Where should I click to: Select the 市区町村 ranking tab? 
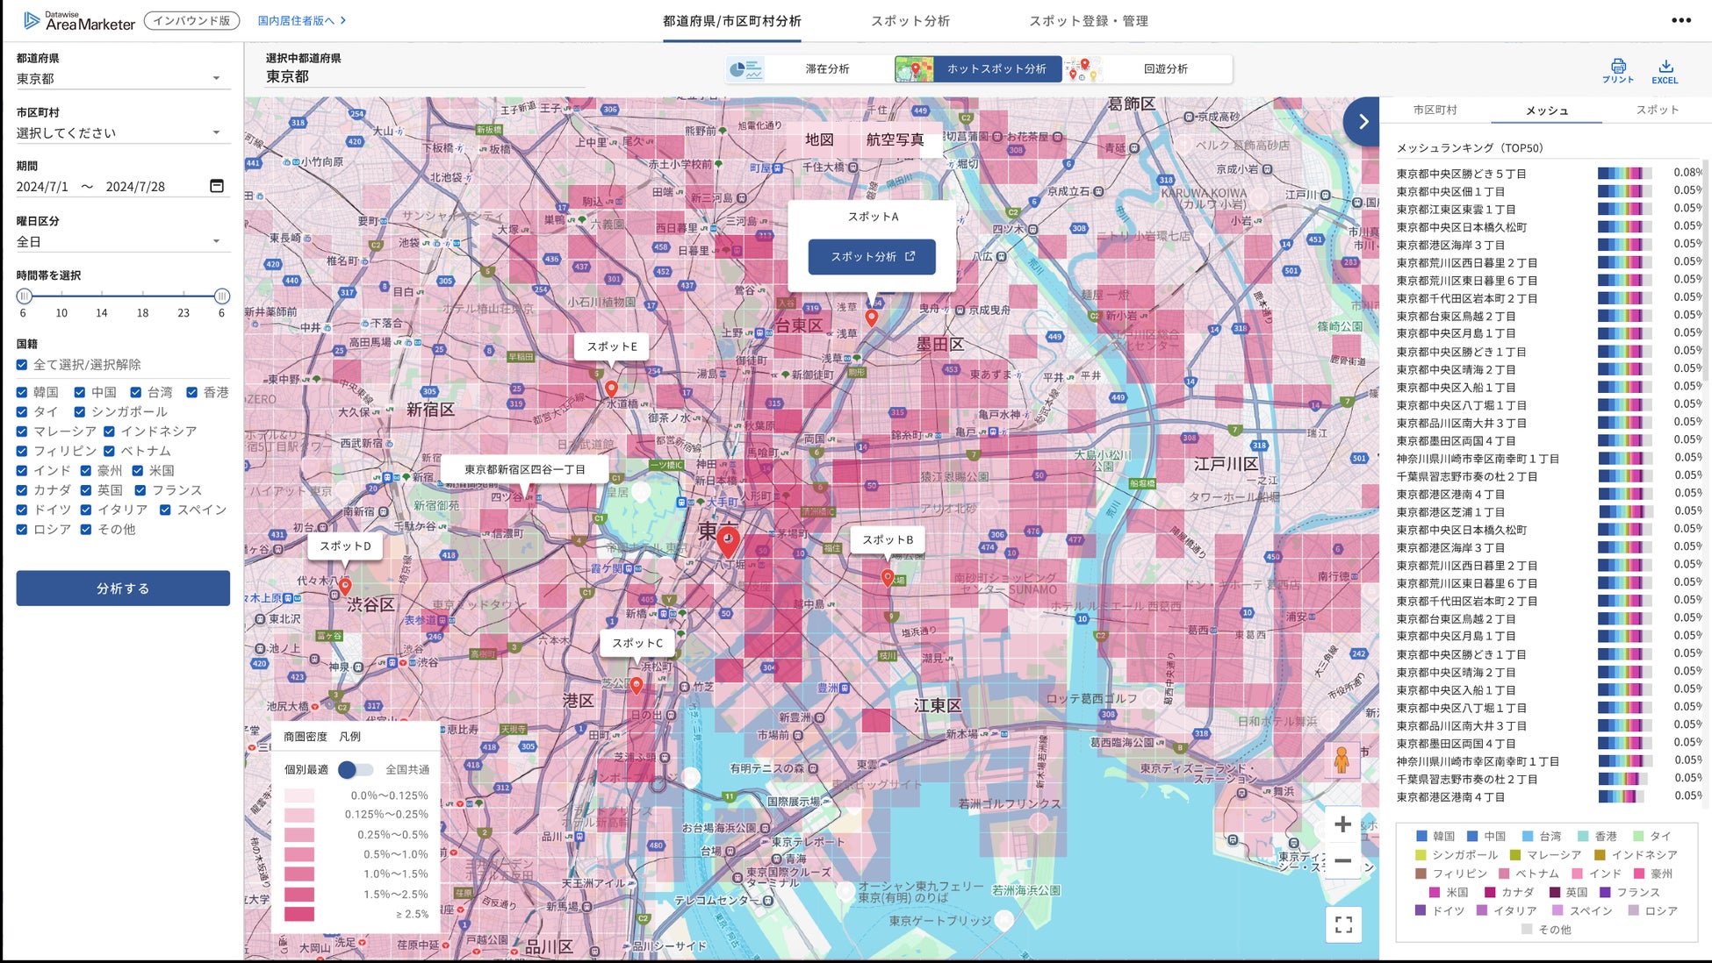(x=1435, y=110)
